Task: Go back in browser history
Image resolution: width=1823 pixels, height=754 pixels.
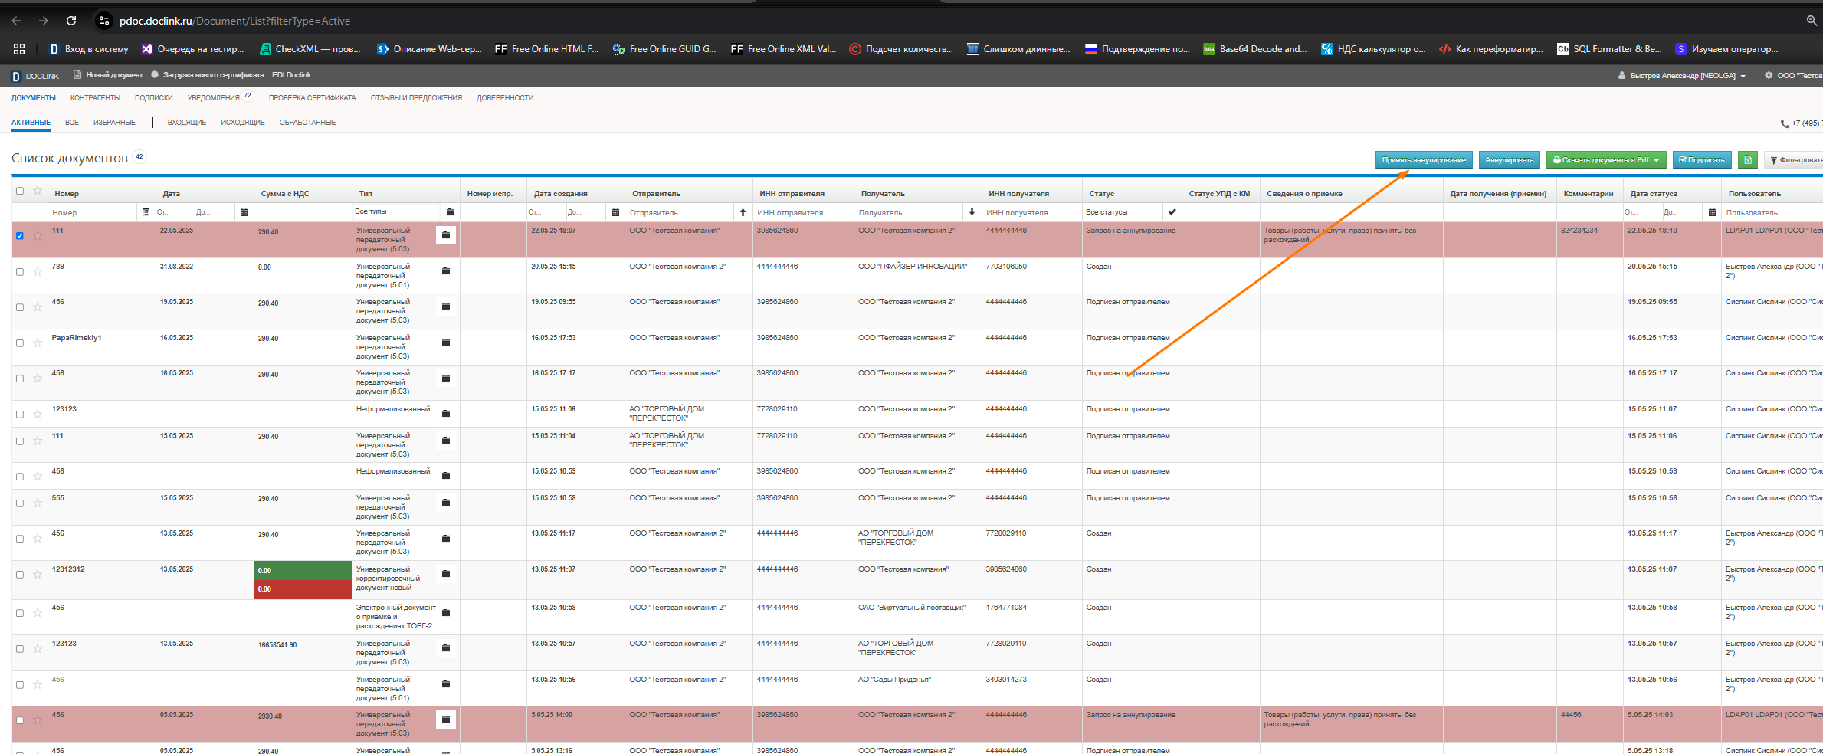Action: tap(17, 21)
